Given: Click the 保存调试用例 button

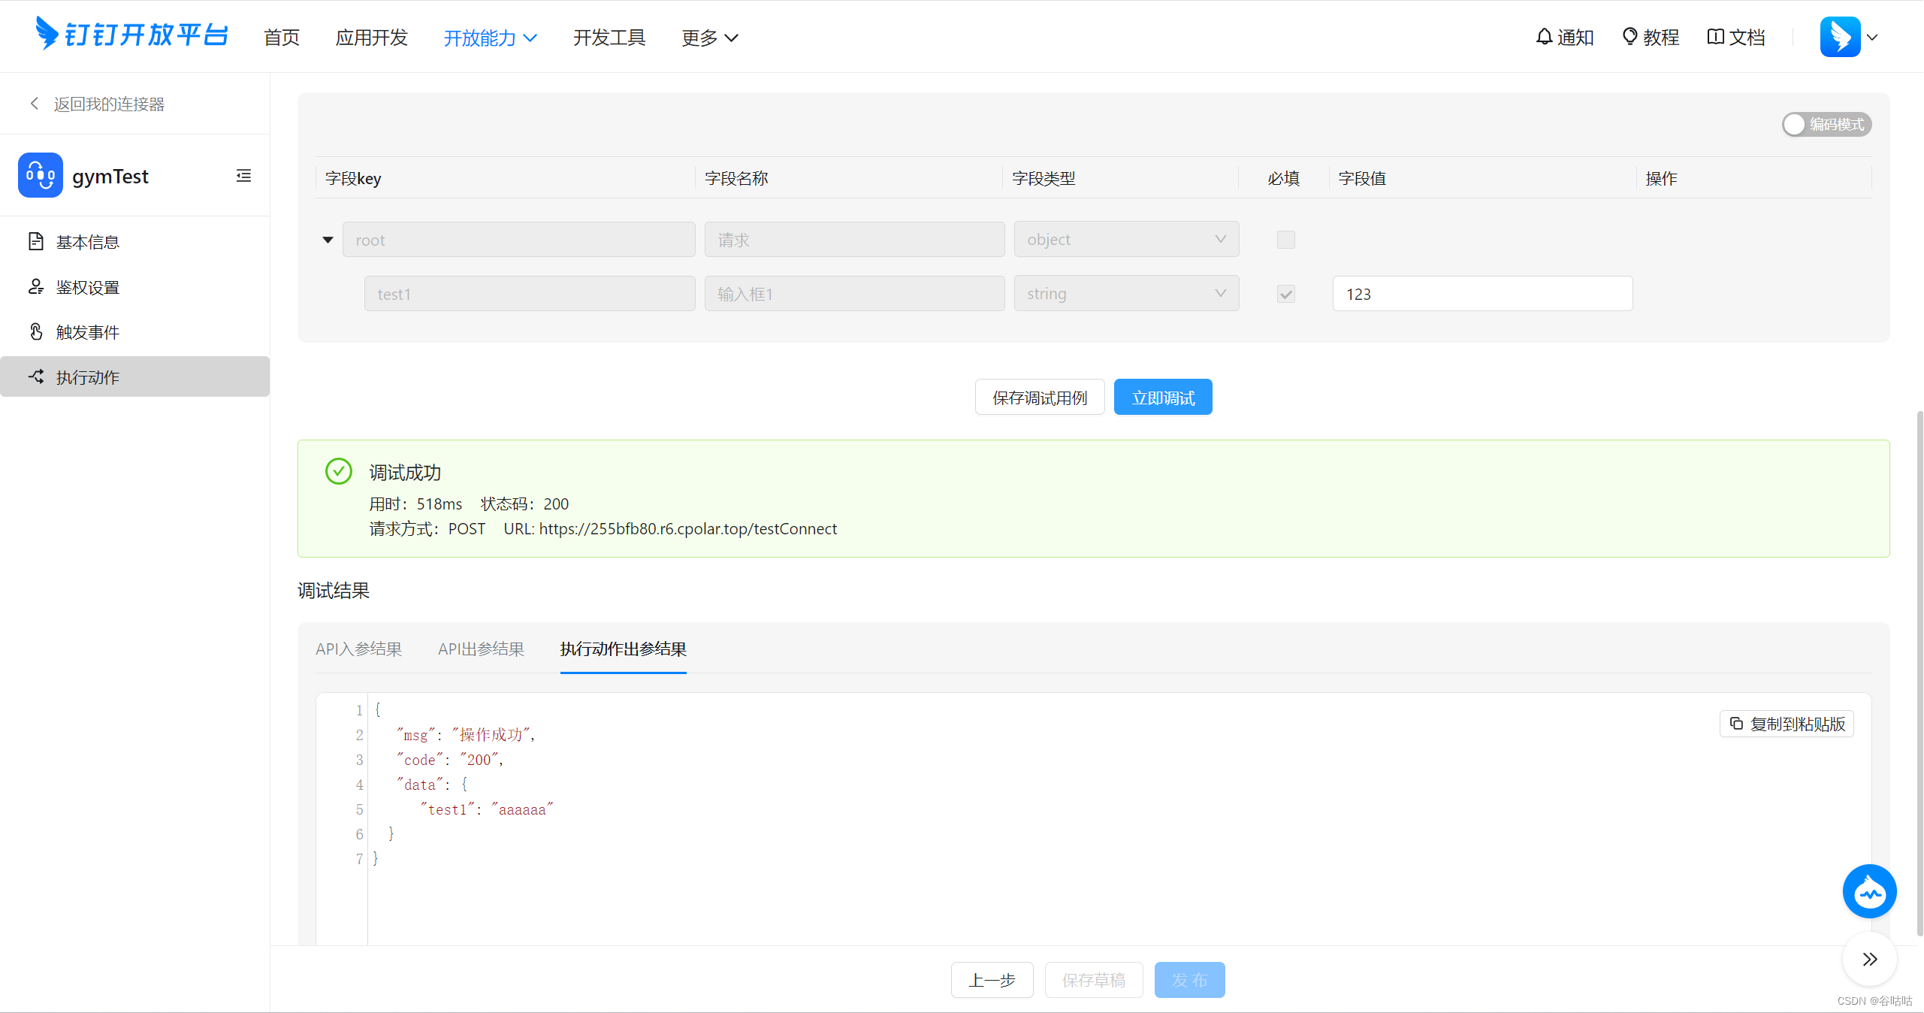Looking at the screenshot, I should point(1040,397).
